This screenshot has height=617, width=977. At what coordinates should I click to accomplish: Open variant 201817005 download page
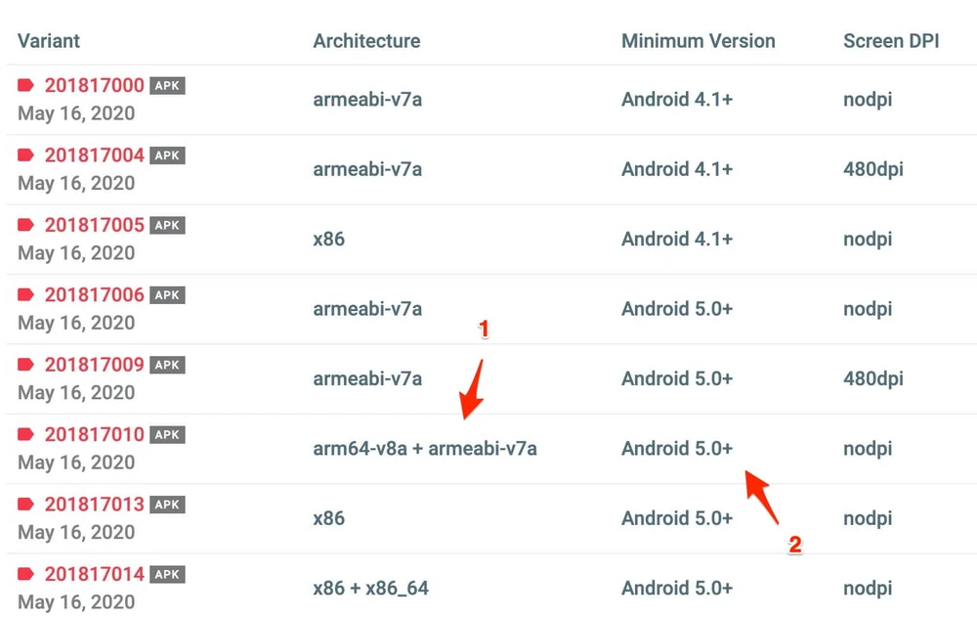(94, 225)
